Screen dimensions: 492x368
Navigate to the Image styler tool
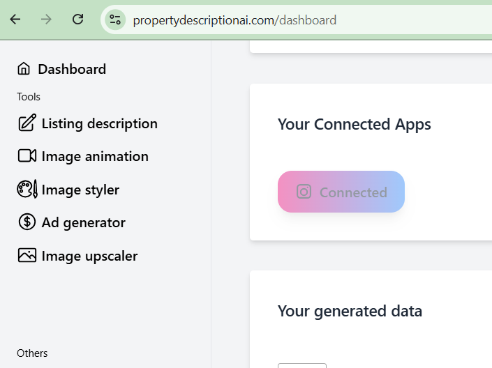[80, 190]
